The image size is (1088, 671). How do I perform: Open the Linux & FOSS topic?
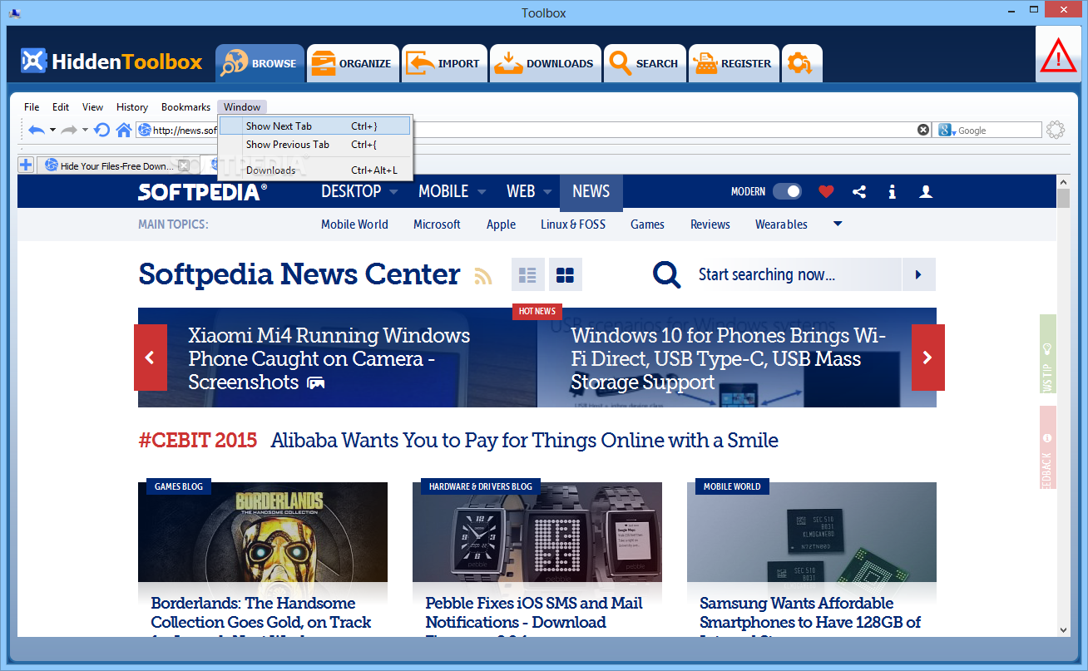573,224
